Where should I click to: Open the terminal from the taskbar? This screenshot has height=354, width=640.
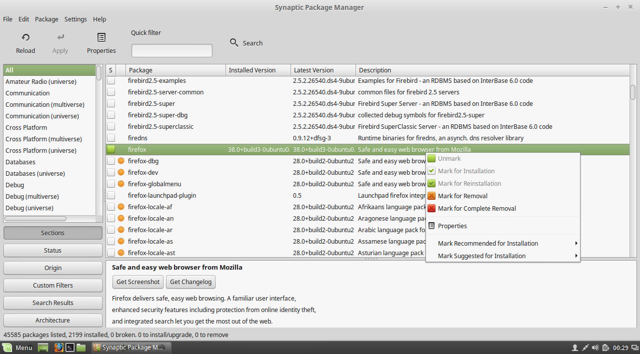point(70,348)
